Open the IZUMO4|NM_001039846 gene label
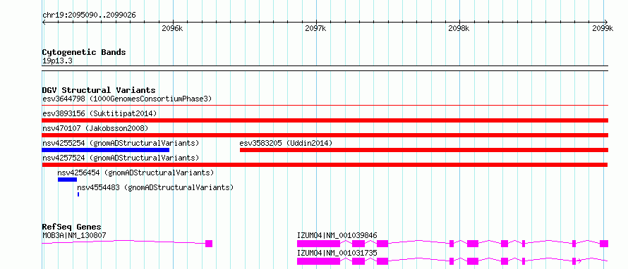 click(x=337, y=235)
